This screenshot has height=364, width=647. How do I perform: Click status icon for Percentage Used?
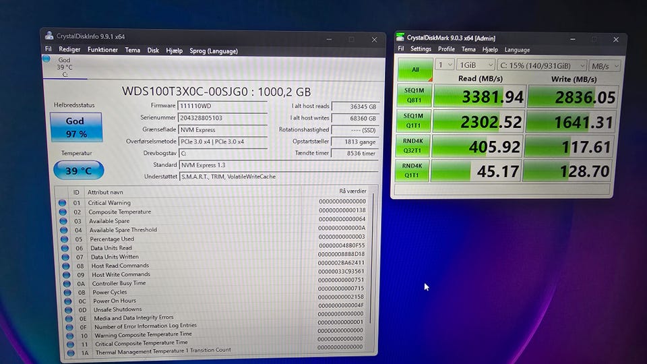pyautogui.click(x=65, y=239)
